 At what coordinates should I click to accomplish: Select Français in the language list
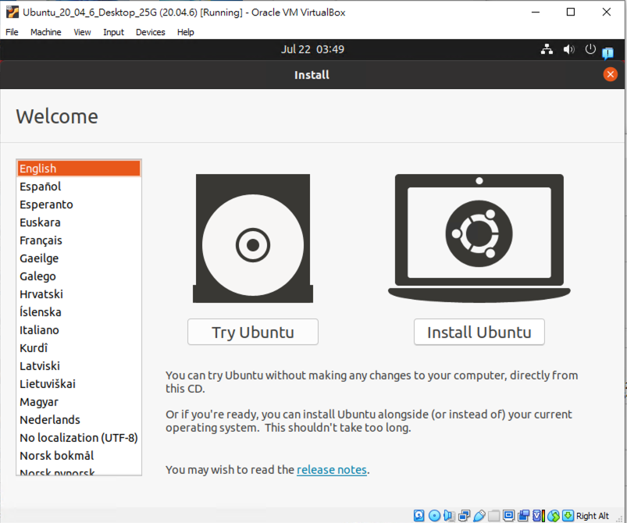coord(79,240)
